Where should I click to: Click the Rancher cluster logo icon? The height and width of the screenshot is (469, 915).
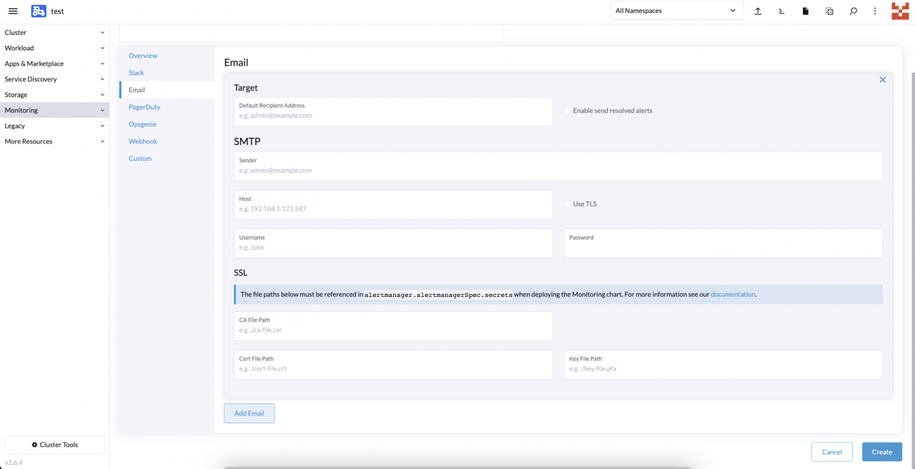(x=39, y=11)
